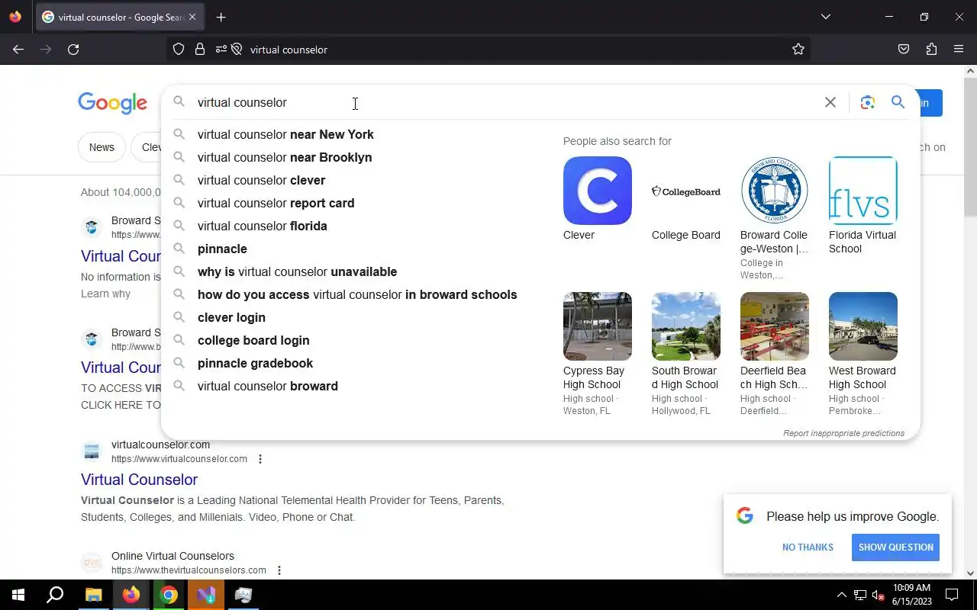Open the Cypress Bay High School photo
Screen dimensions: 977x610
(x=598, y=326)
